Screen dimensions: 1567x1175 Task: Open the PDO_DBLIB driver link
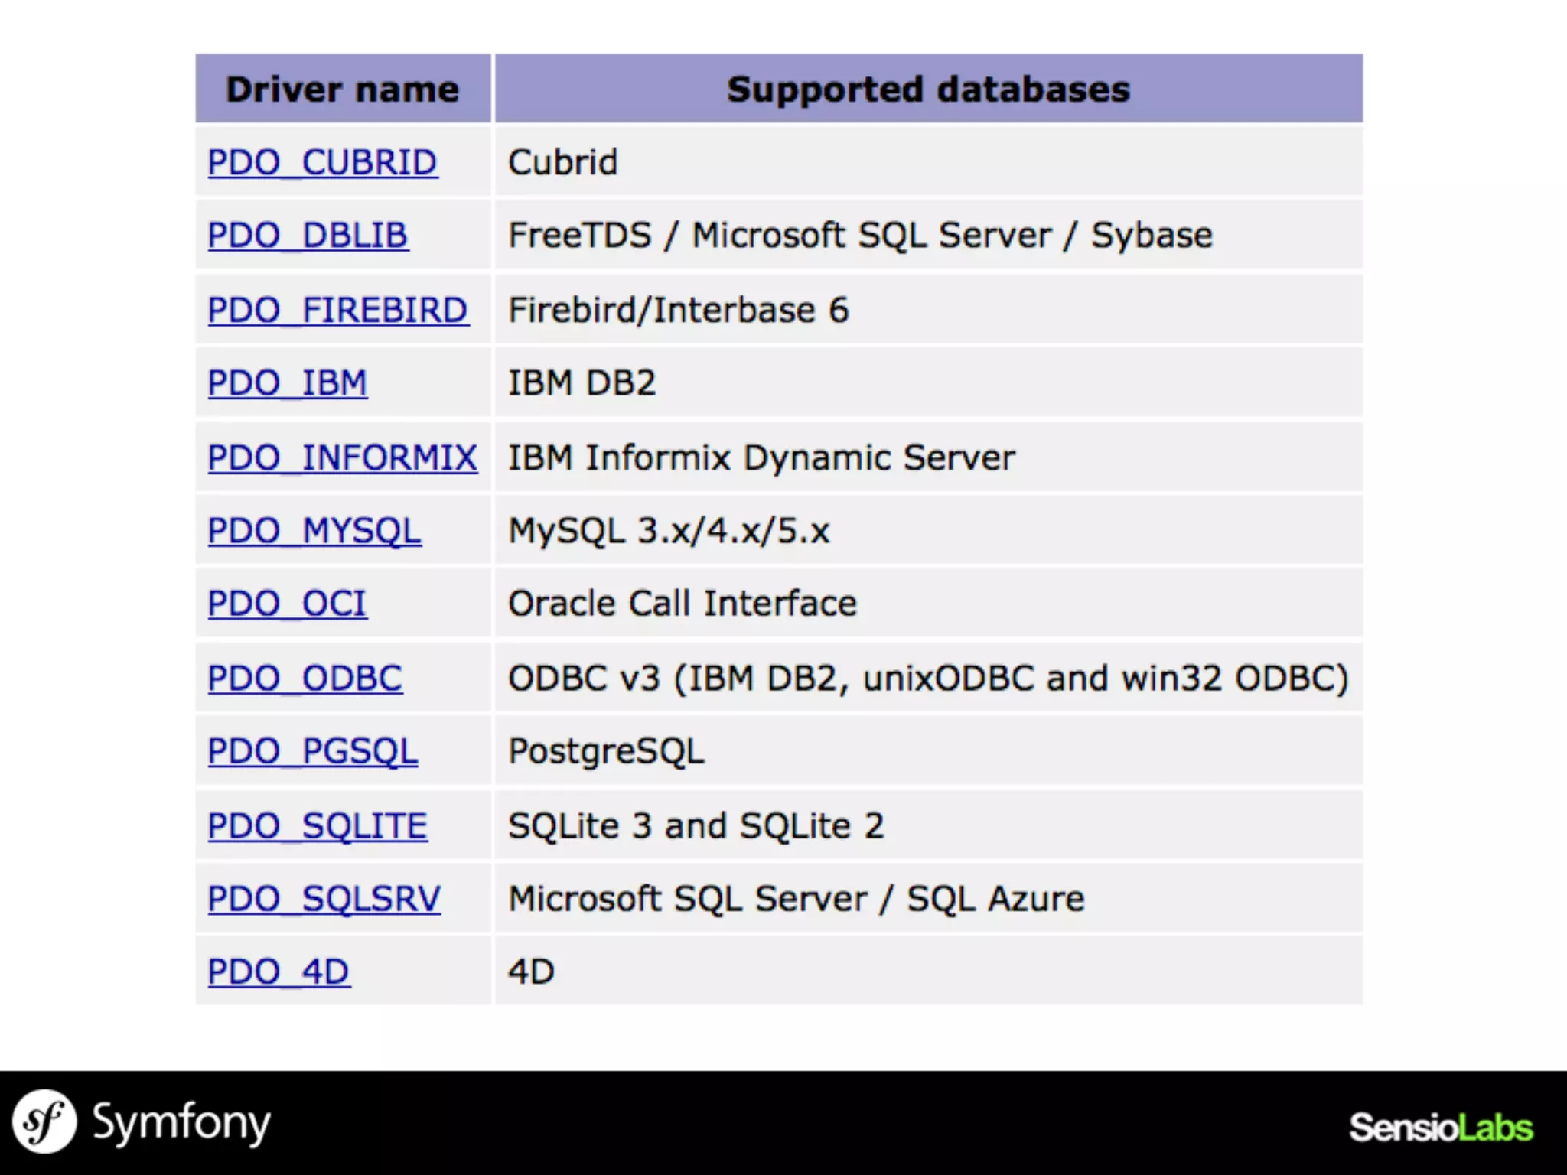[x=308, y=235]
